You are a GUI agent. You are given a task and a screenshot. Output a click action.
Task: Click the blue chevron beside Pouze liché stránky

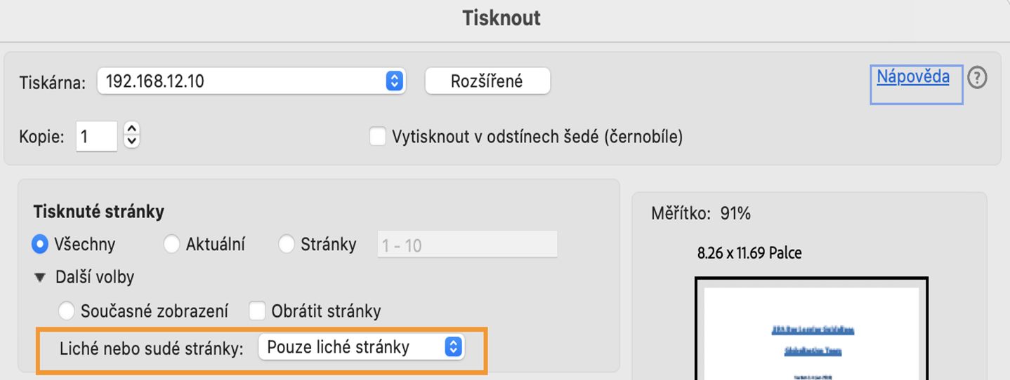454,347
